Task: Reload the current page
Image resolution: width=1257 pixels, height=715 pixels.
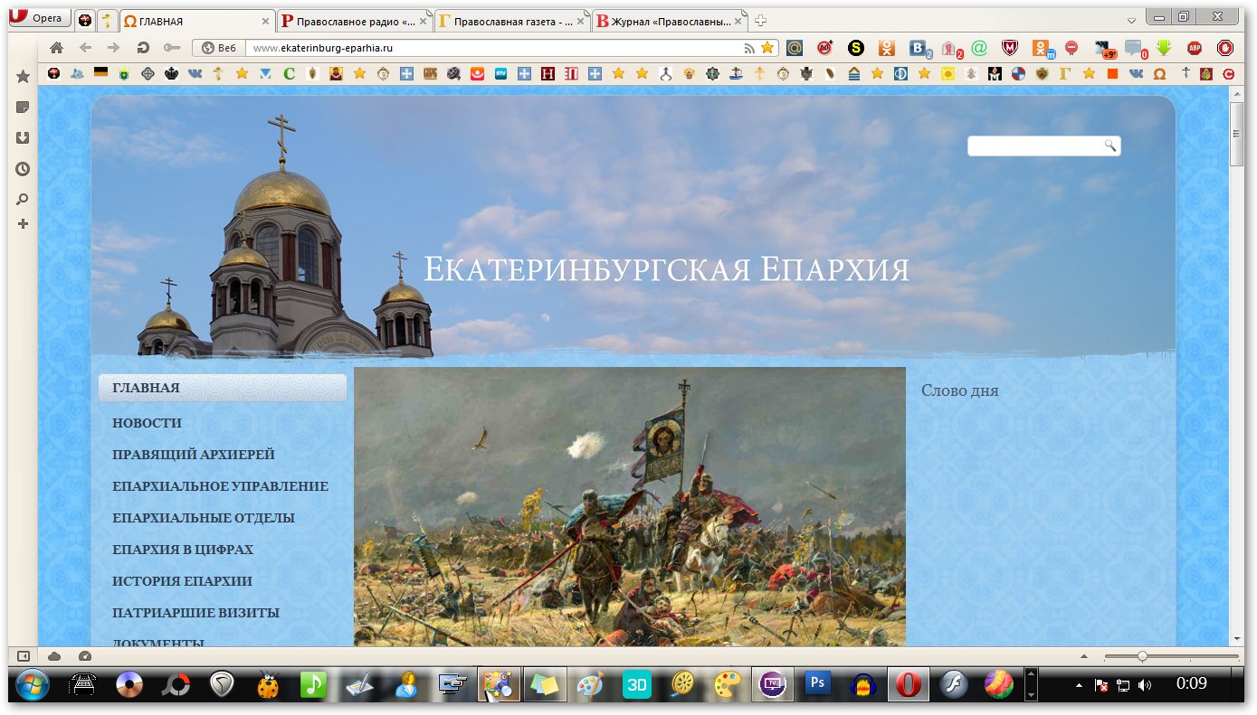Action: pos(143,48)
